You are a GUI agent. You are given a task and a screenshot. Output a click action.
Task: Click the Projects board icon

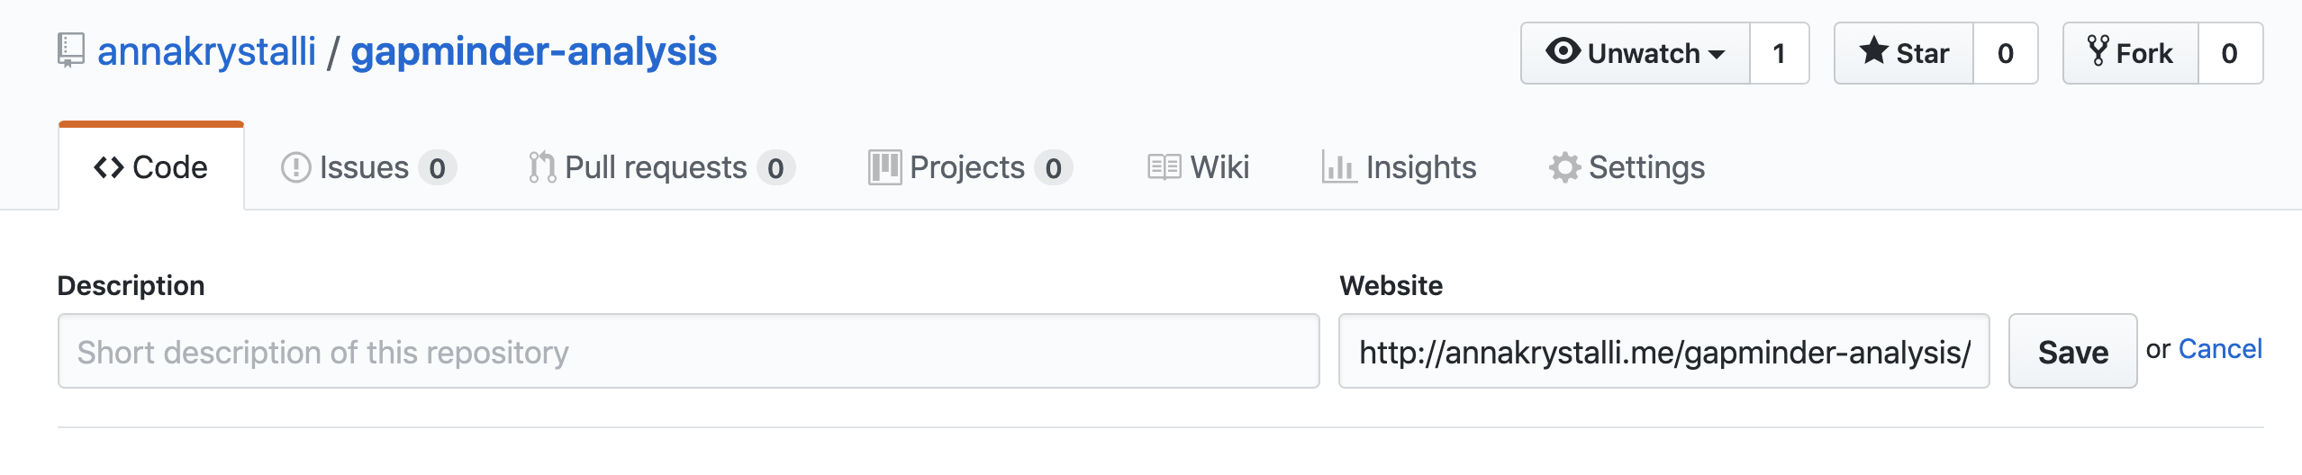coord(884,167)
